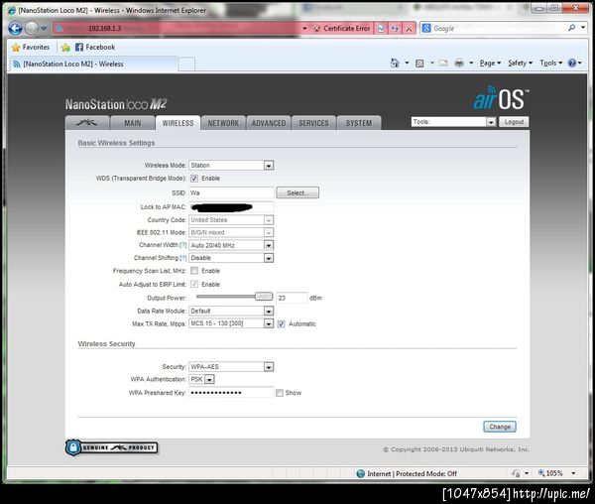Open the Page menu
Image resolution: width=595 pixels, height=504 pixels.
click(490, 63)
